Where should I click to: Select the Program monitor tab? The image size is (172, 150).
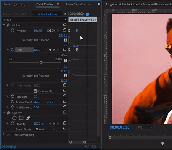pos(139,4)
